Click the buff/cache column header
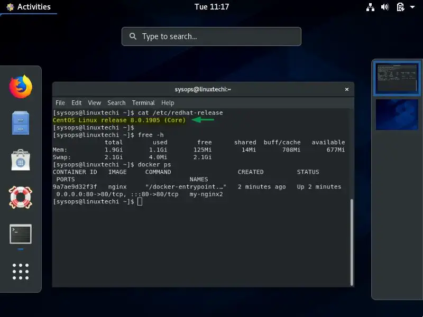Viewport: 423px width, 317px height. [x=282, y=142]
